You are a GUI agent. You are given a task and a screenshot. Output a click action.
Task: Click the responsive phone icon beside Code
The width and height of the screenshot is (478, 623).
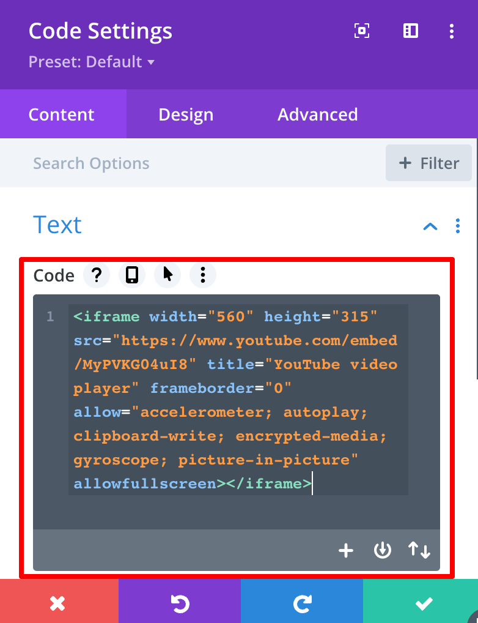coord(131,275)
